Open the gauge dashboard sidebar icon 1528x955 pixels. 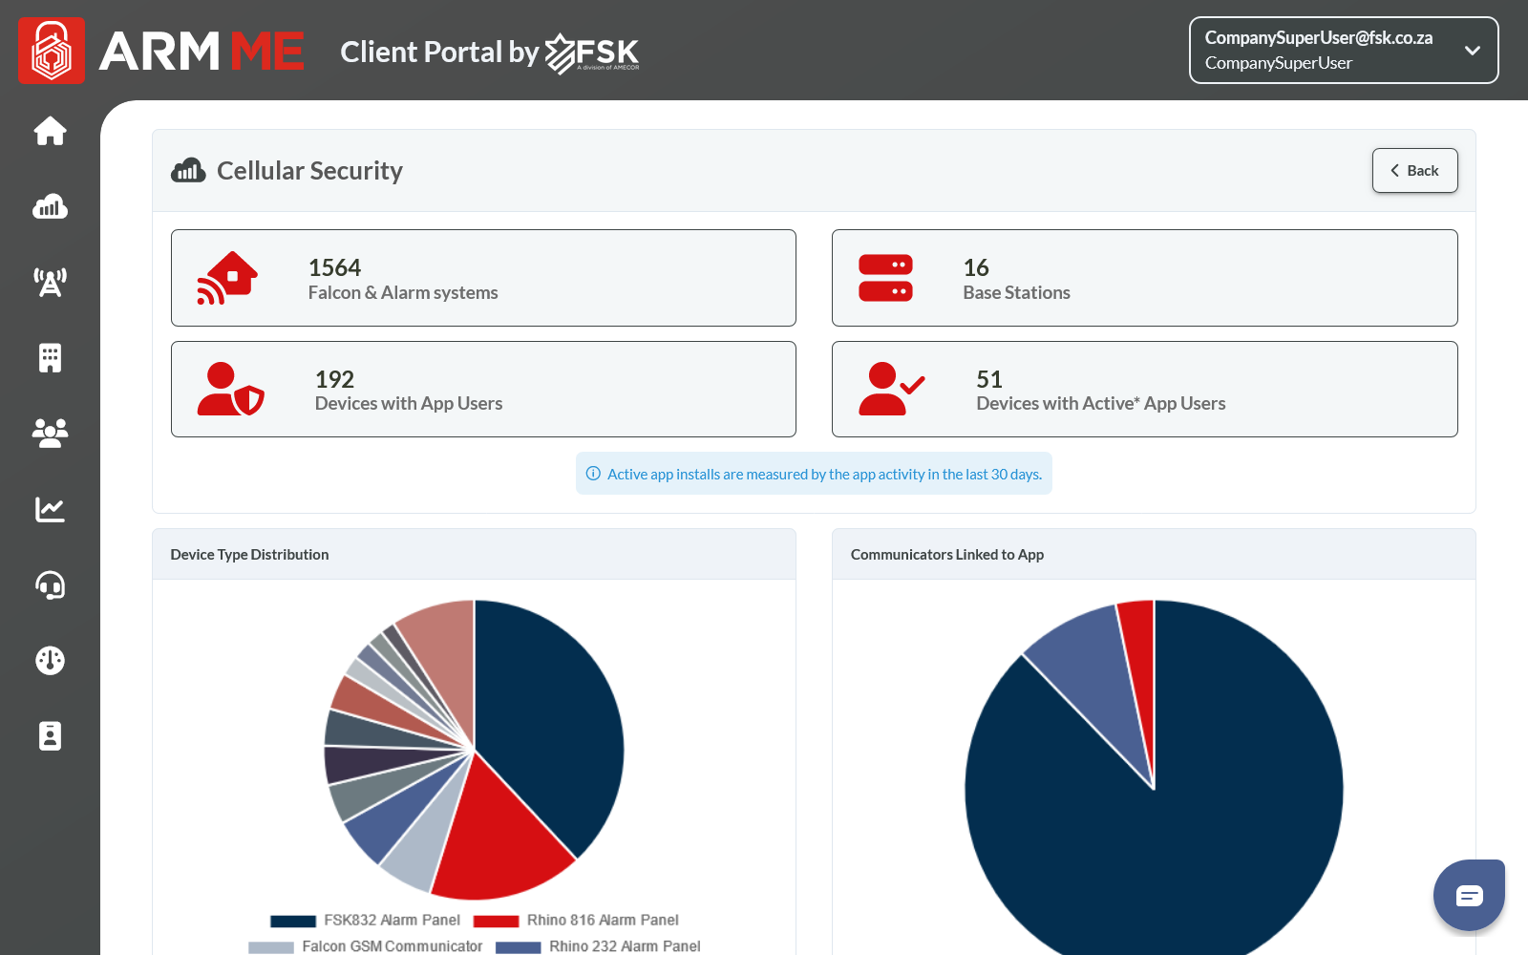click(50, 660)
